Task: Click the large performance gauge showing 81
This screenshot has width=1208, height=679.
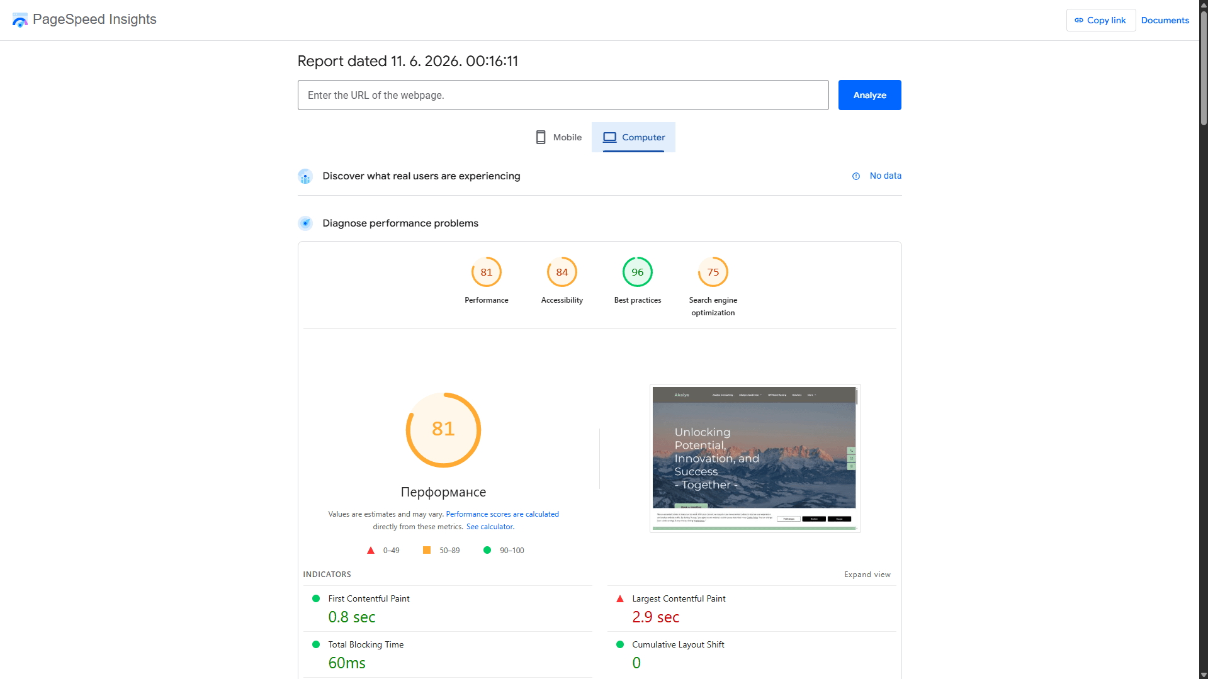Action: [x=444, y=430]
